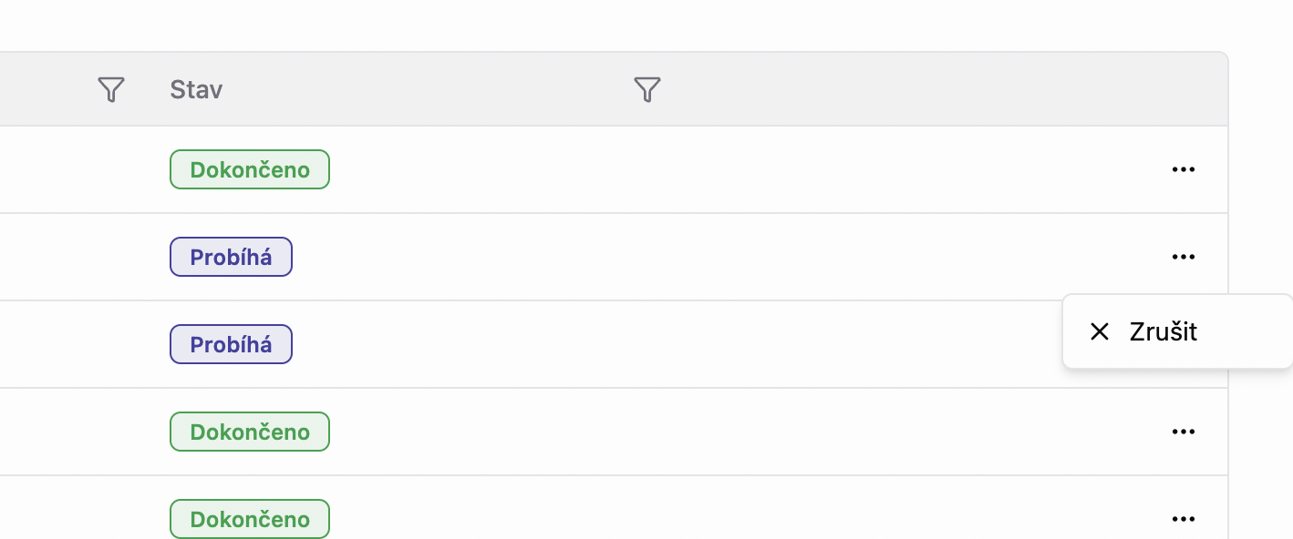
Task: Open the three-dot menu in the first row
Action: pos(1183,169)
